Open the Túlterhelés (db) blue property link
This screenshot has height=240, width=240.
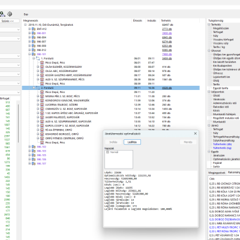point(222,144)
